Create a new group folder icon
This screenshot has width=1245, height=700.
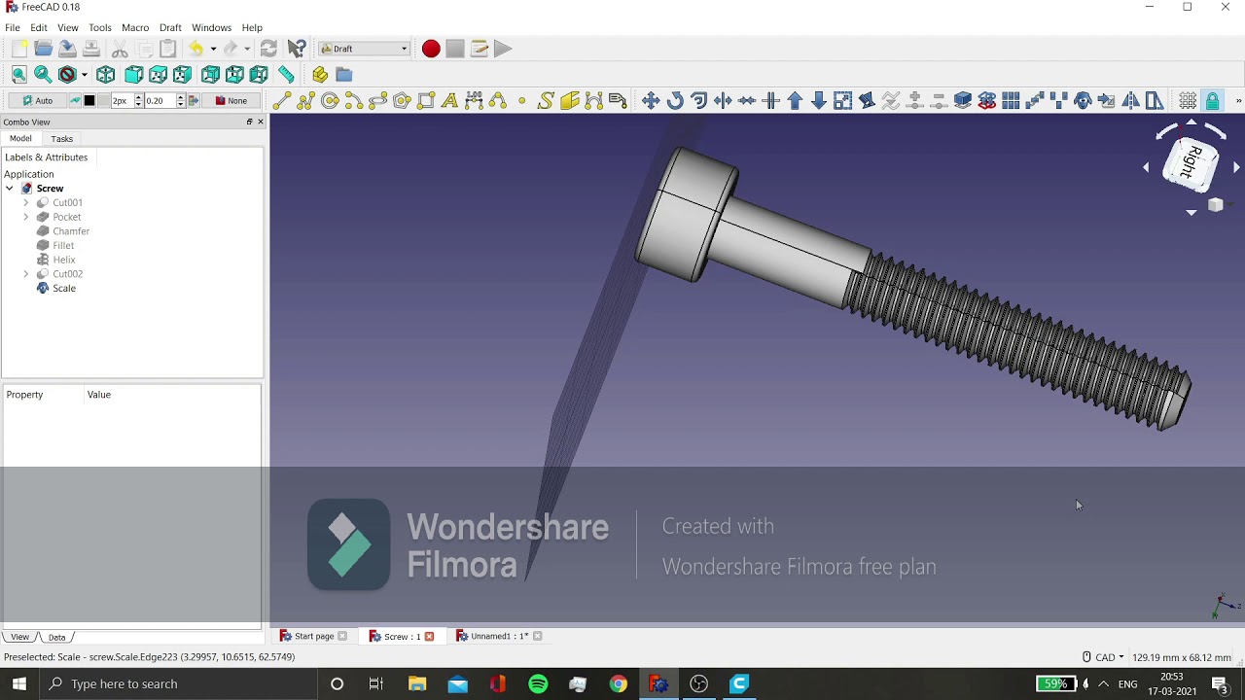(343, 75)
